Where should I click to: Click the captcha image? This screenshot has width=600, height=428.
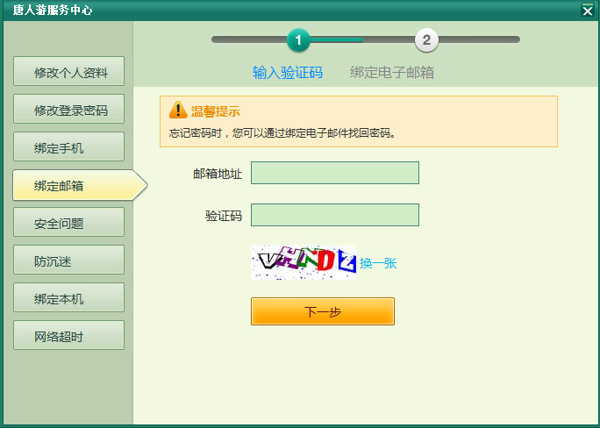[x=304, y=261]
